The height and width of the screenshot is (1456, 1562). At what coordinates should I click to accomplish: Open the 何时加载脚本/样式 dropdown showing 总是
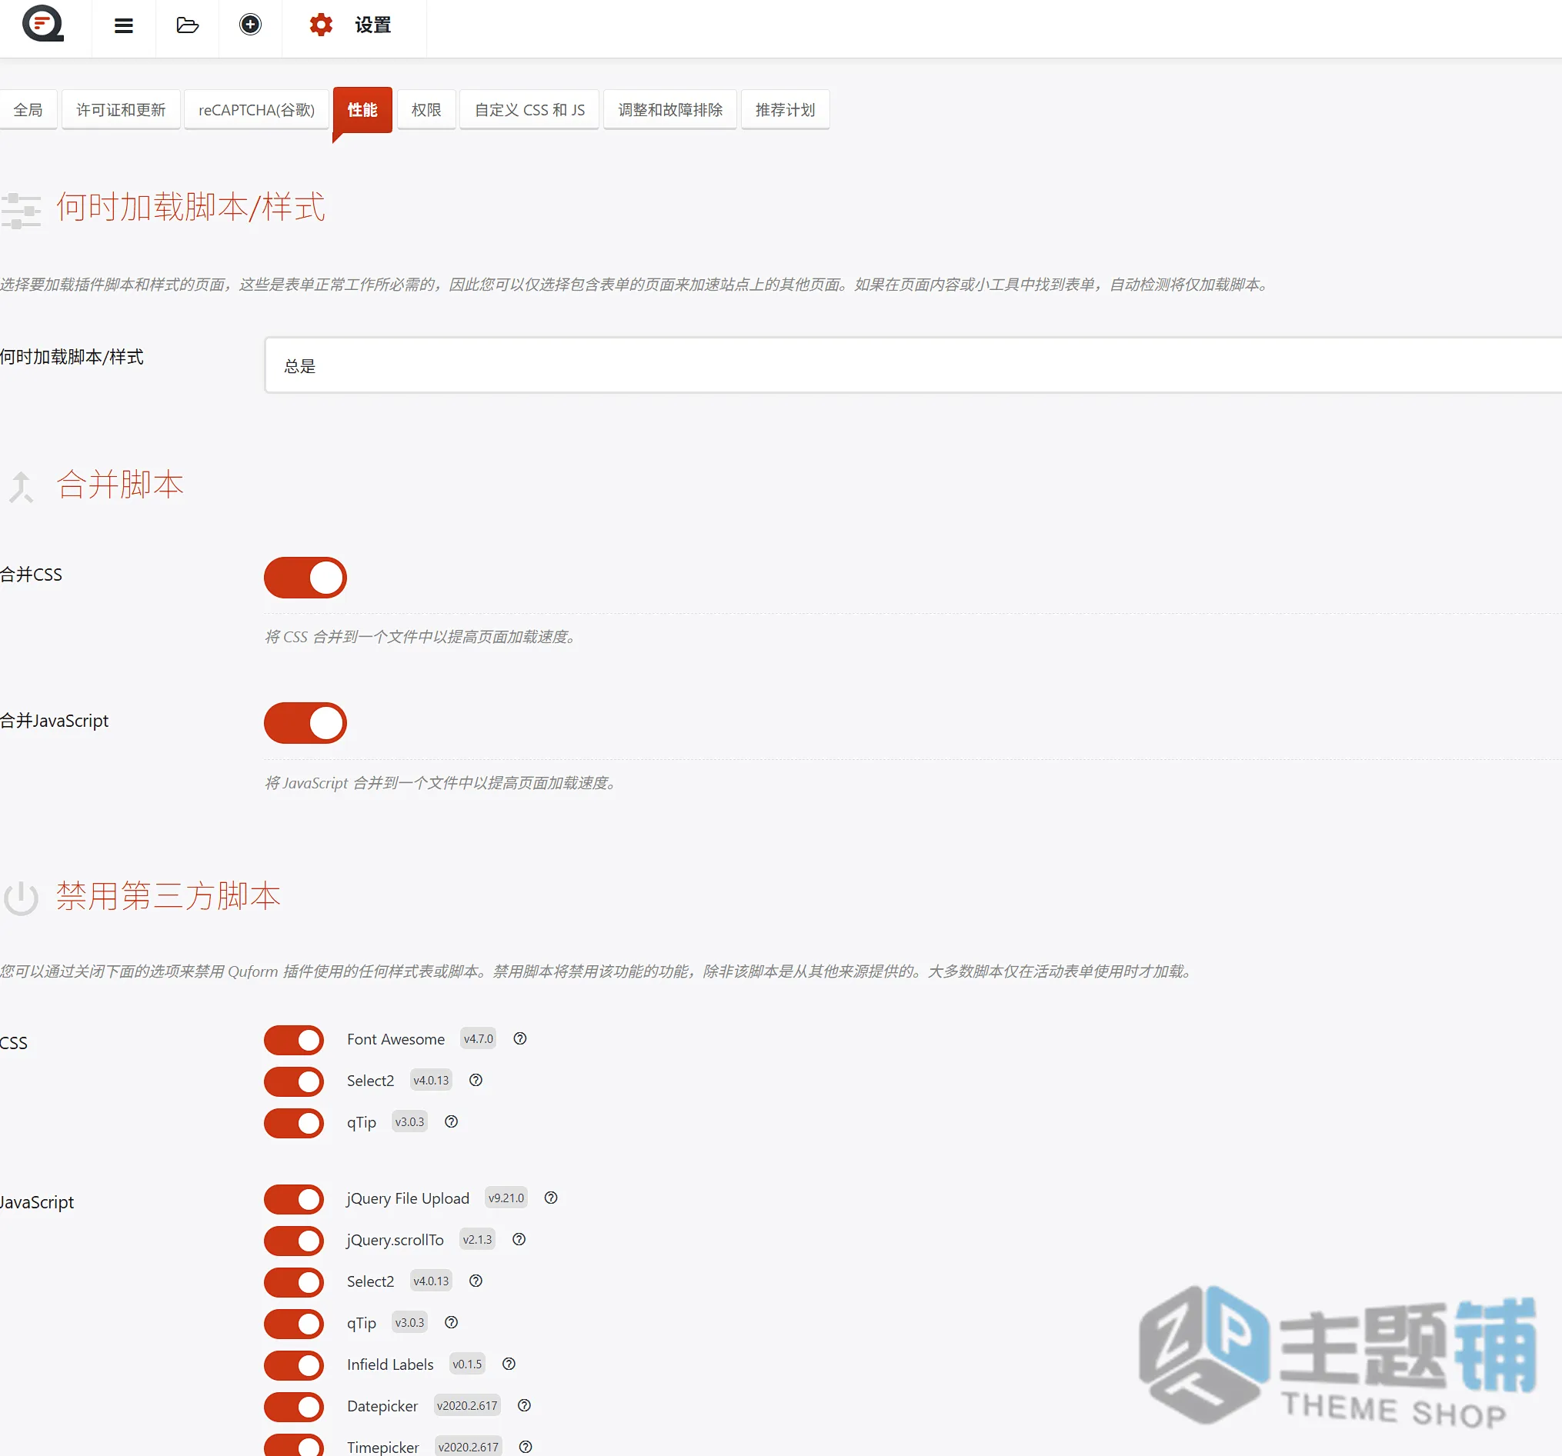coord(913,365)
